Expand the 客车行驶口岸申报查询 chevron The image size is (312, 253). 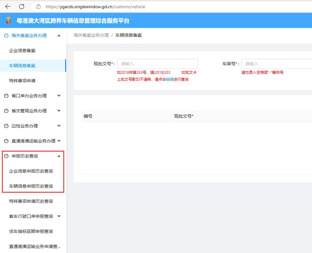pyautogui.click(x=59, y=216)
